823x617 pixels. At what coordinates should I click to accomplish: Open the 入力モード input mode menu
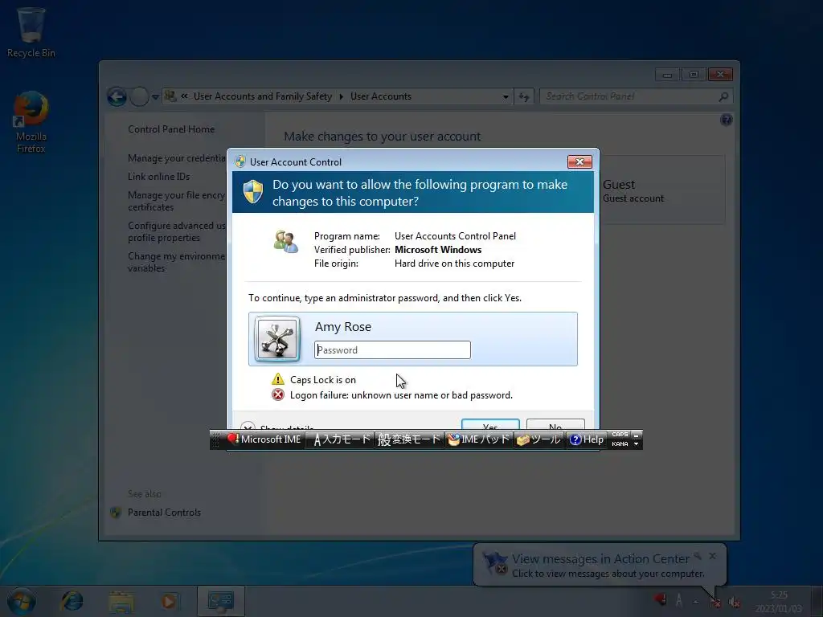342,439
